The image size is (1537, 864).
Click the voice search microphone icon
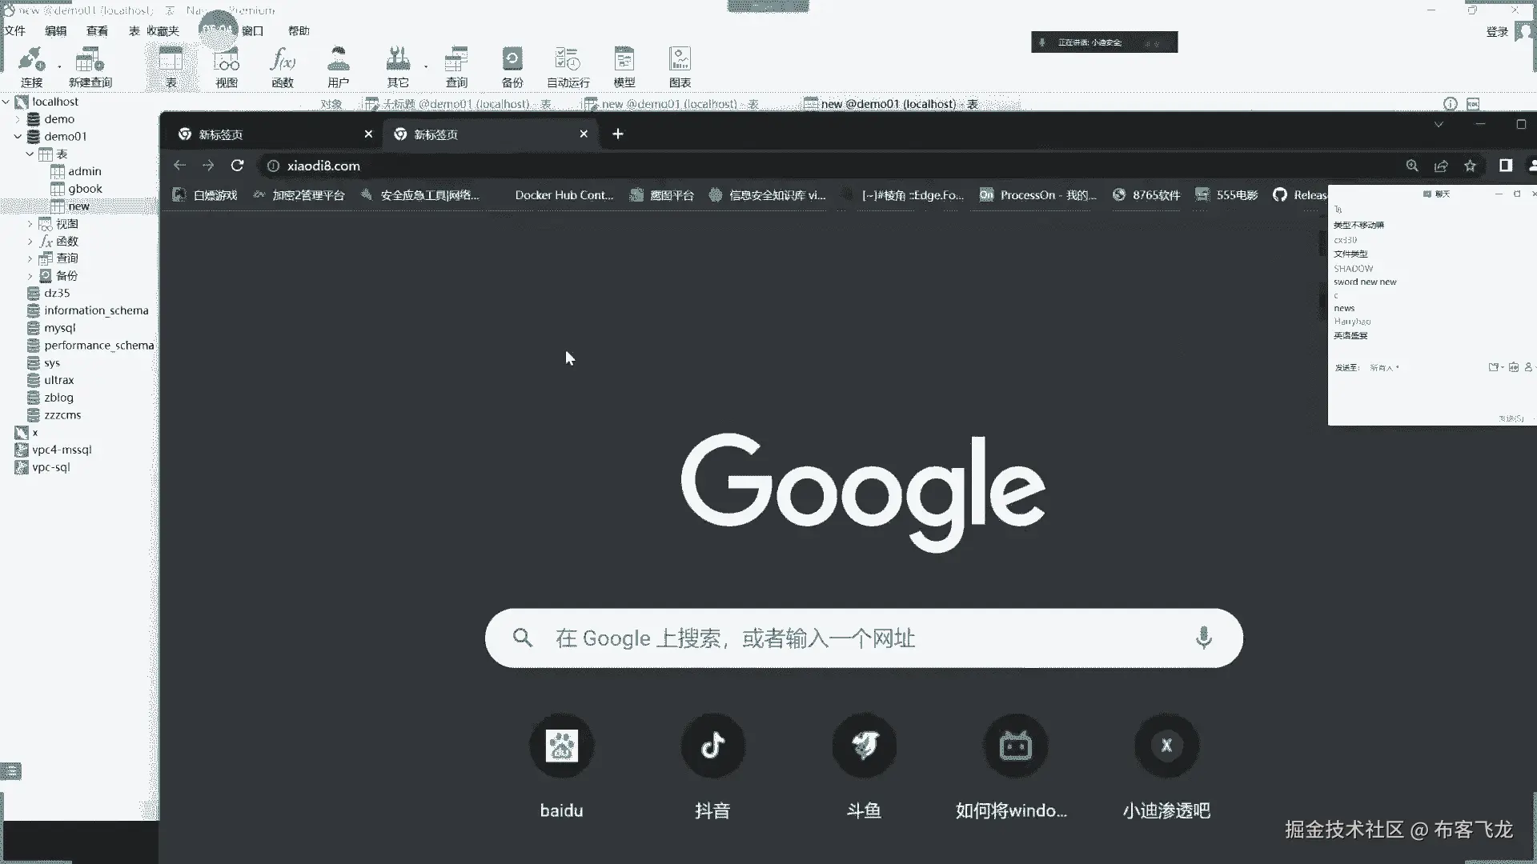click(x=1203, y=638)
